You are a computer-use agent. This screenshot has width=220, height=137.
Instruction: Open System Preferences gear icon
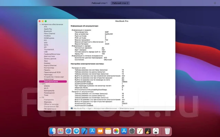132,131
